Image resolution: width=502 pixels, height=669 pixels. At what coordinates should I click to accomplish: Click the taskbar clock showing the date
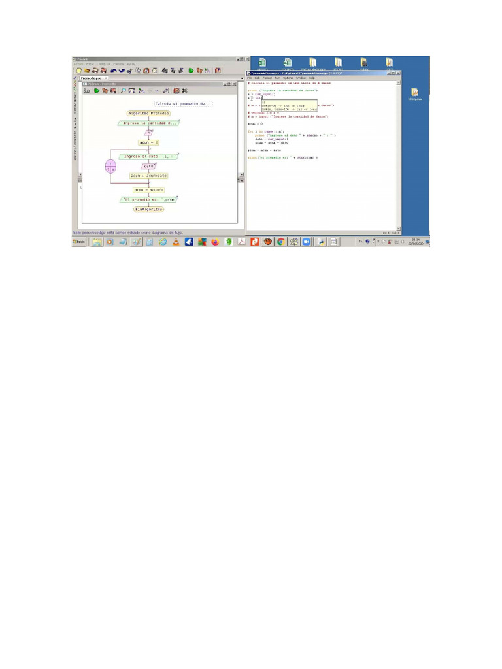tap(415, 242)
